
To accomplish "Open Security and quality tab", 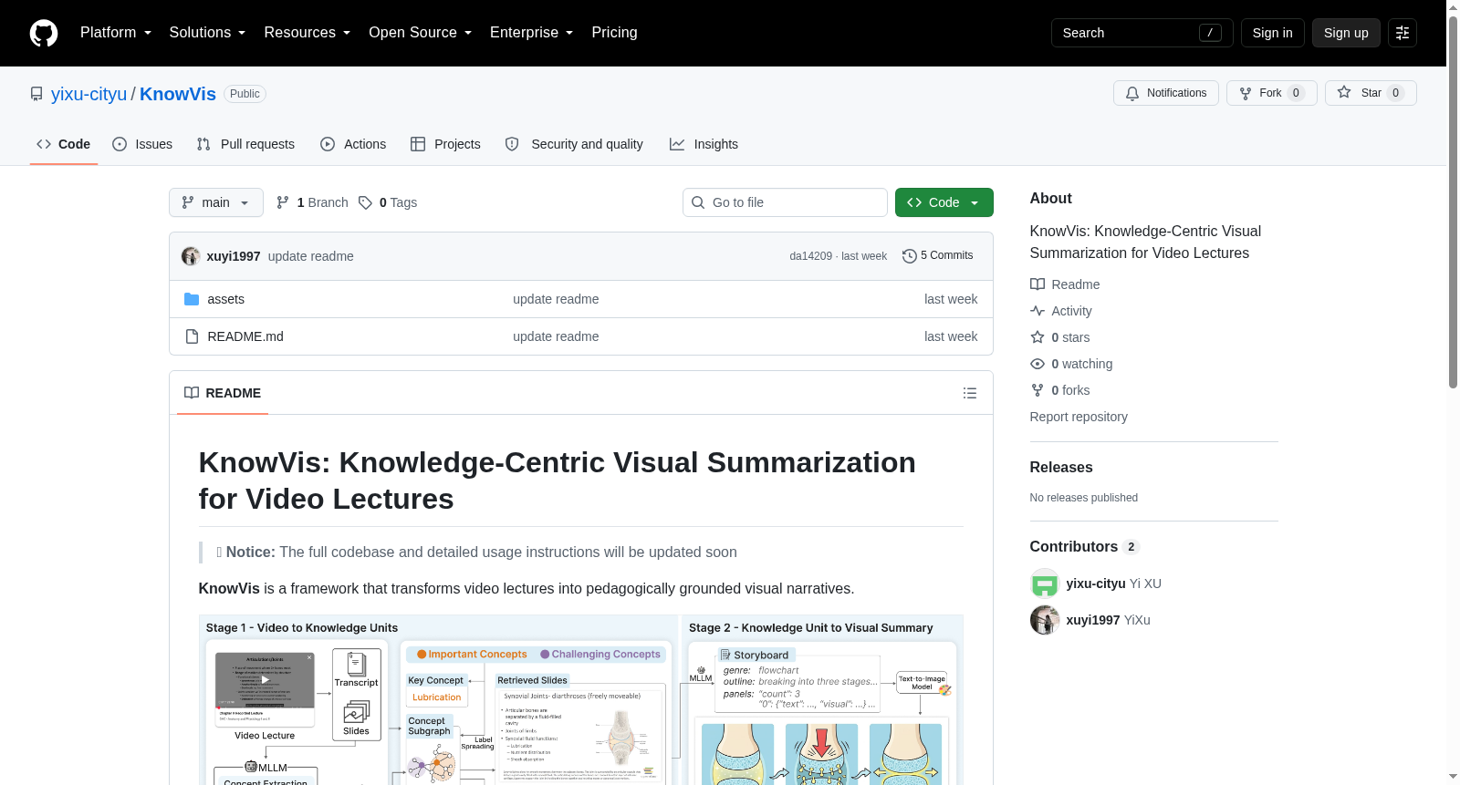I will point(574,144).
